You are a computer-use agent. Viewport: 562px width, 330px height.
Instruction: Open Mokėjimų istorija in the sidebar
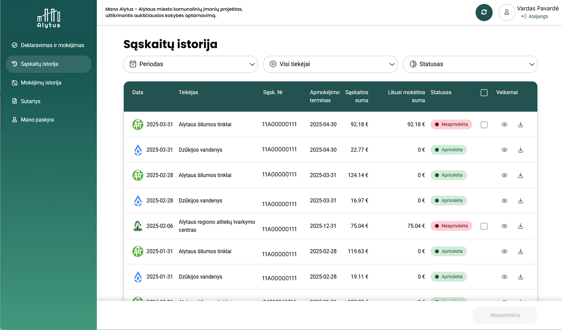[x=48, y=82]
